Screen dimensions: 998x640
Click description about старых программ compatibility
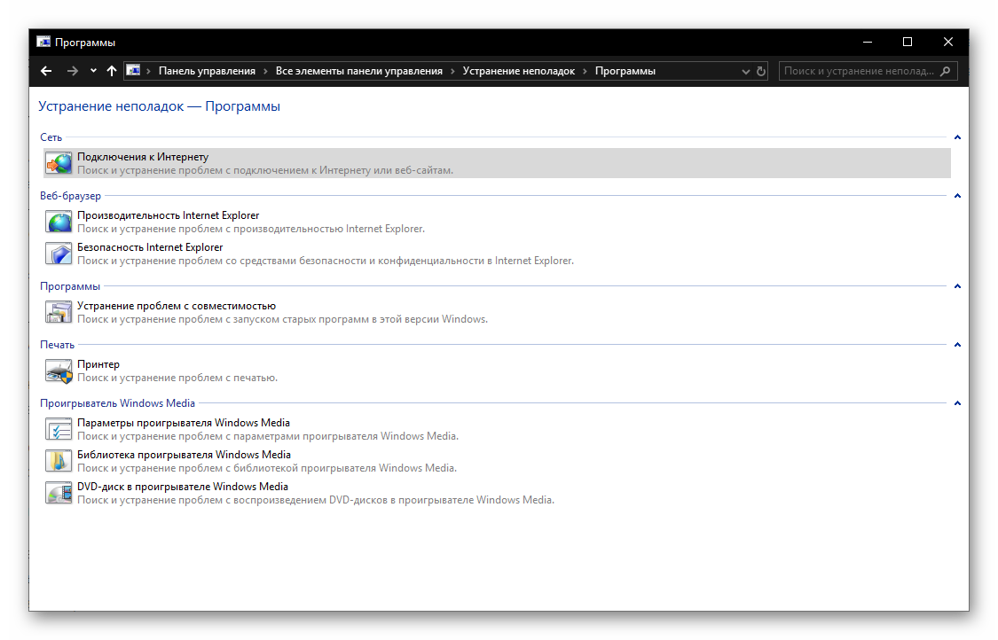(x=283, y=319)
